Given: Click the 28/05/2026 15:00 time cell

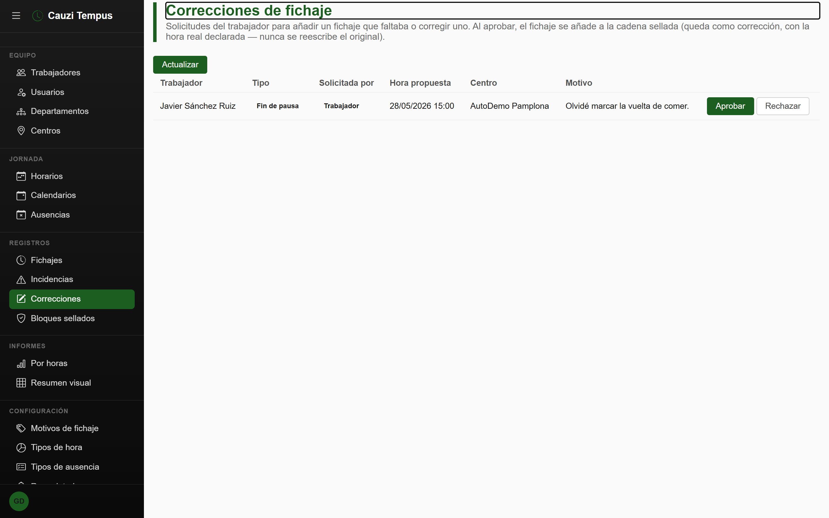Looking at the screenshot, I should coord(422,106).
